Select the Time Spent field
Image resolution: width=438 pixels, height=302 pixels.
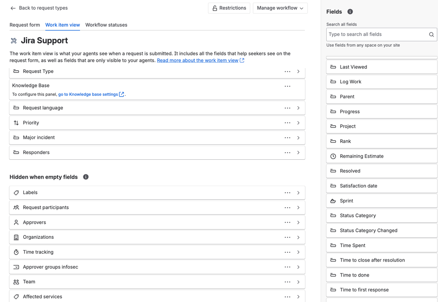pos(381,245)
